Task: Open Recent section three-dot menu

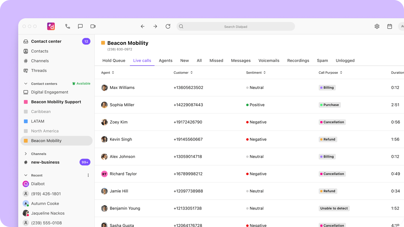Action: [88, 175]
